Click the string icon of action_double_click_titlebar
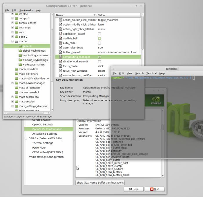 pos(60,20)
